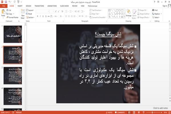
Task: Switch to the INSERT tab
Action: click(20, 6)
